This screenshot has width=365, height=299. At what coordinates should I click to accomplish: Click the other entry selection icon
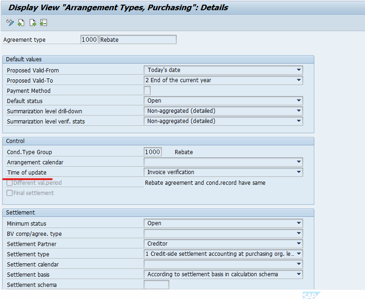(44, 23)
